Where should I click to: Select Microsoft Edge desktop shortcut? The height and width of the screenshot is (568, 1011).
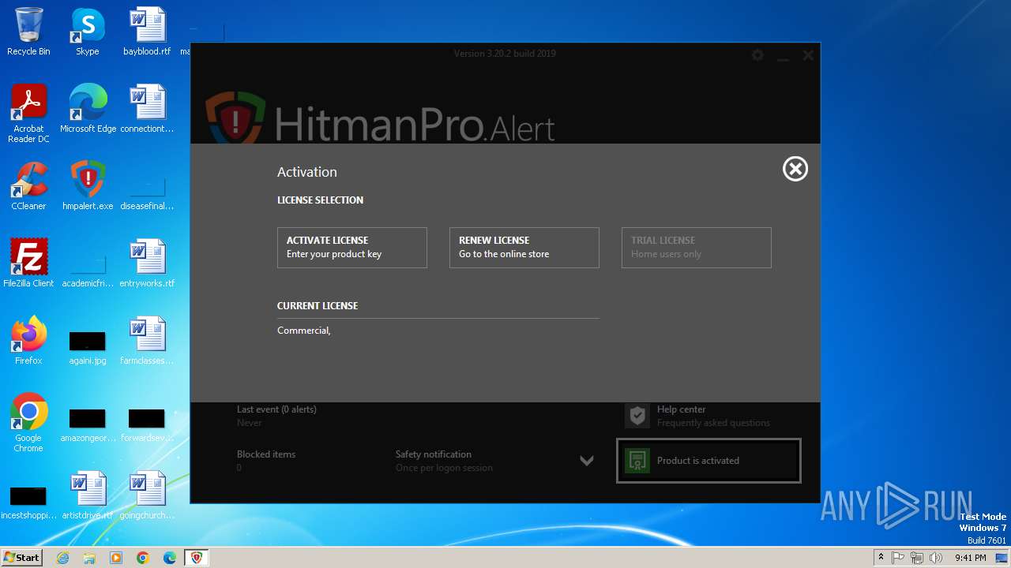88,109
